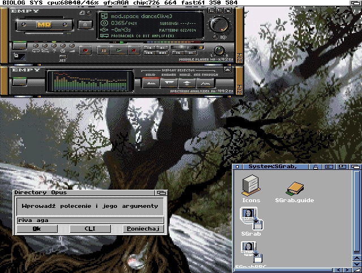Click the screen depth gadget at top-right corner
The height and width of the screenshot is (273, 362).
tap(356, 3)
